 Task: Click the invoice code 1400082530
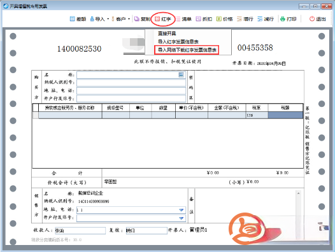[79, 49]
